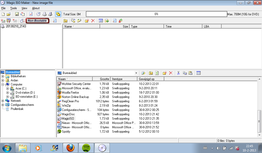Image resolution: width=262 pixels, height=153 pixels.
Task: Open Windows Explorer from the taskbar
Action: point(23,148)
